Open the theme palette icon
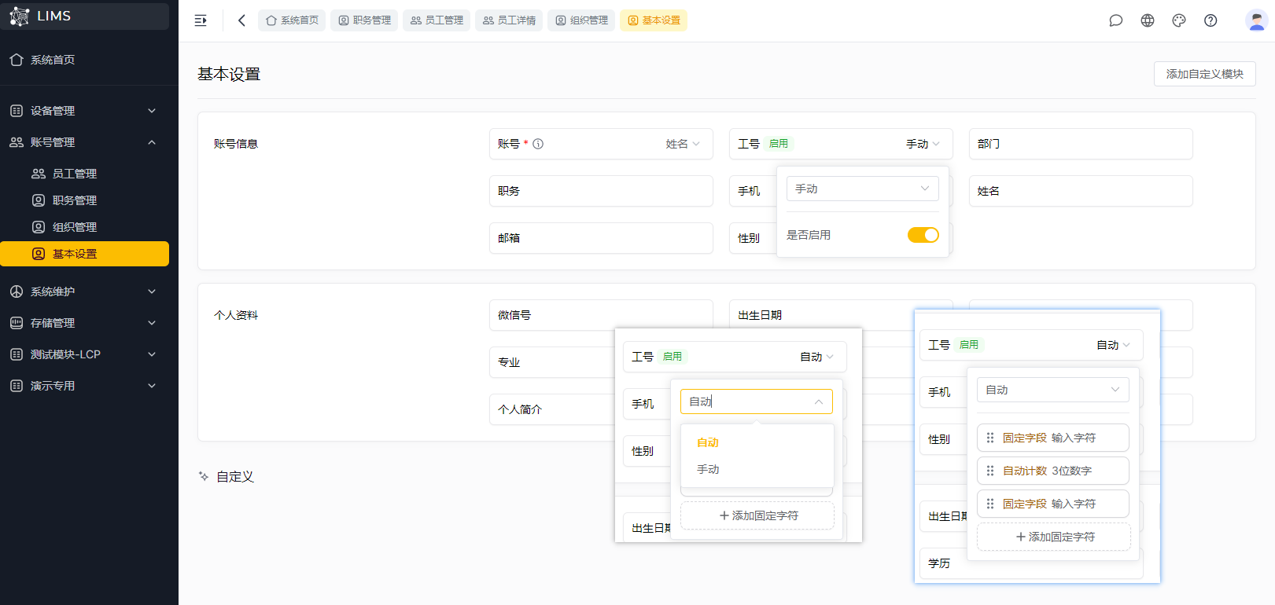The width and height of the screenshot is (1275, 605). (x=1178, y=20)
